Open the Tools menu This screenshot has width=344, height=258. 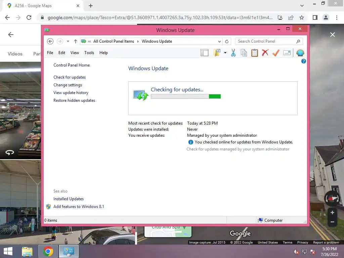pyautogui.click(x=89, y=53)
